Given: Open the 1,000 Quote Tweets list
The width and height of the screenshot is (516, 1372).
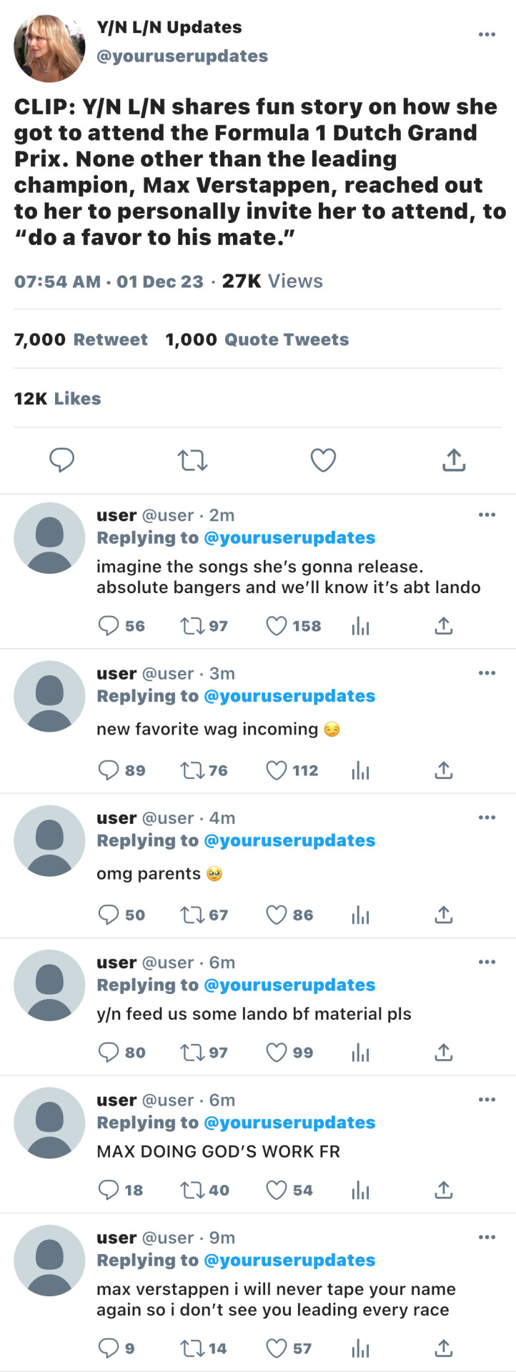Looking at the screenshot, I should [x=257, y=339].
